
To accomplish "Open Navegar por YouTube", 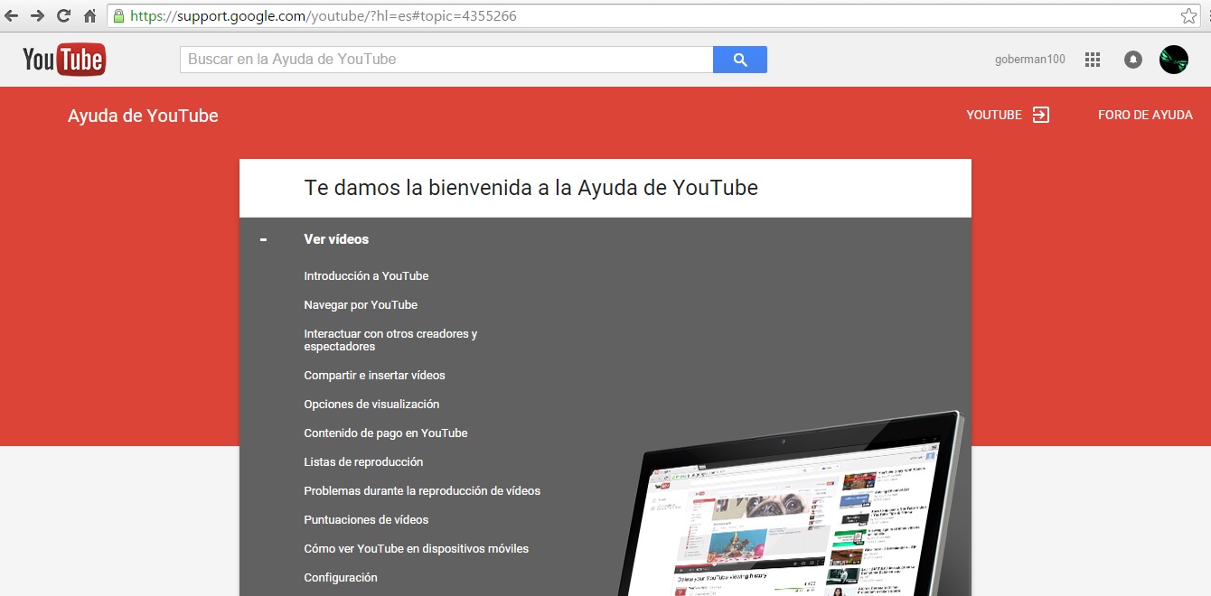I will pos(361,304).
